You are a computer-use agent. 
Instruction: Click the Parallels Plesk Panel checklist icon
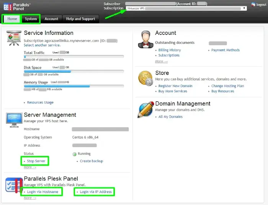(x=14, y=185)
